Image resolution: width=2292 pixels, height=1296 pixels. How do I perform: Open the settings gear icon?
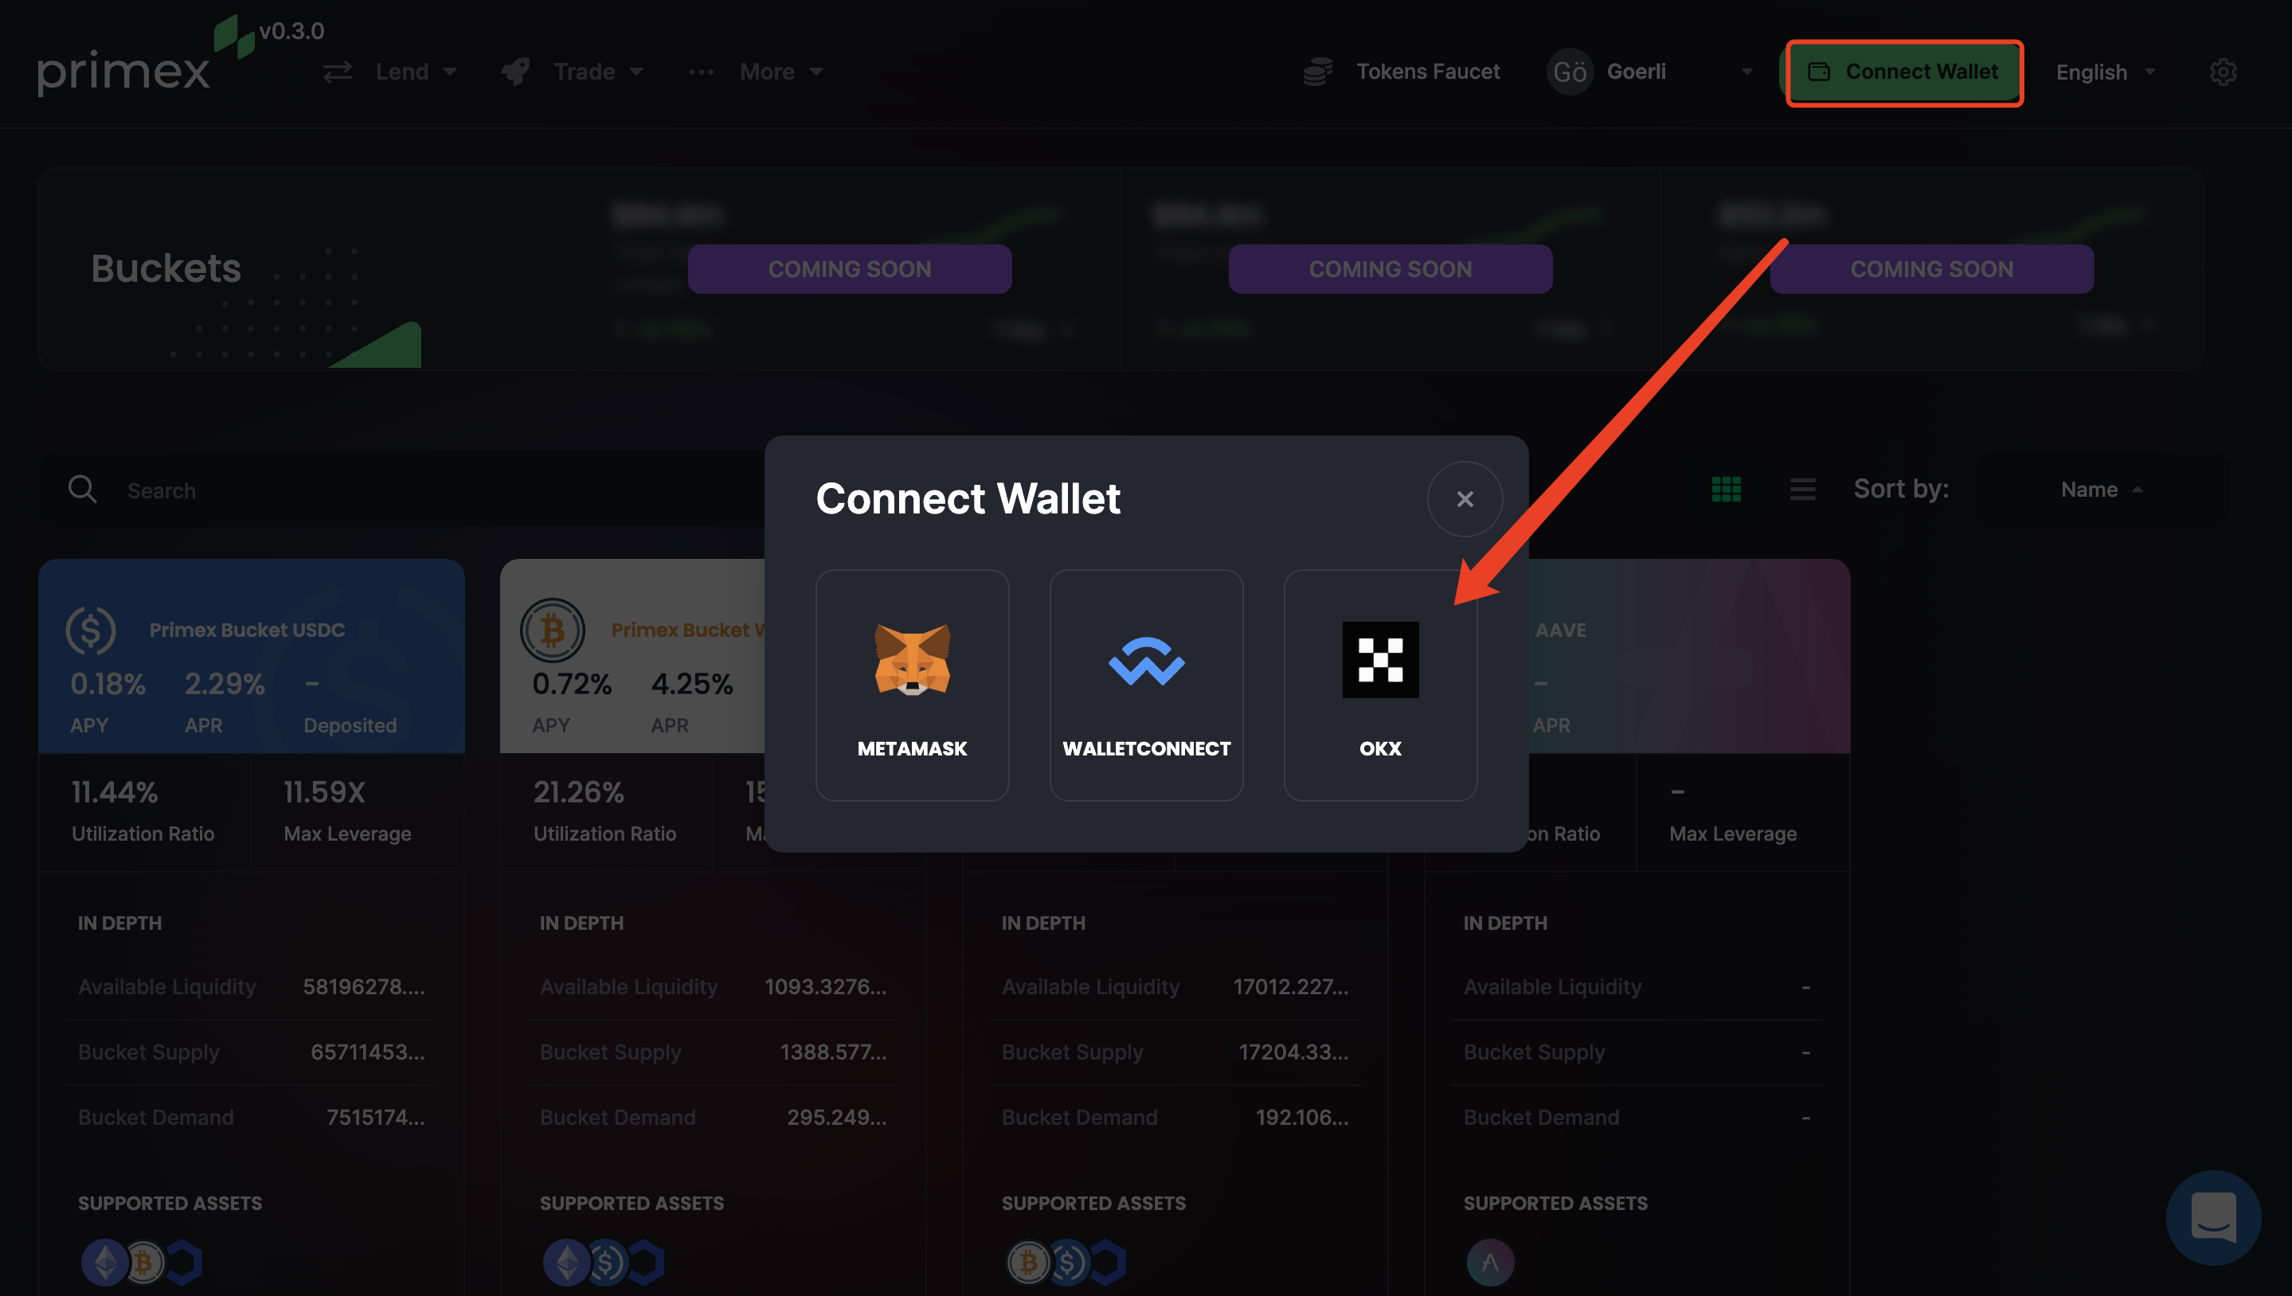[2223, 72]
